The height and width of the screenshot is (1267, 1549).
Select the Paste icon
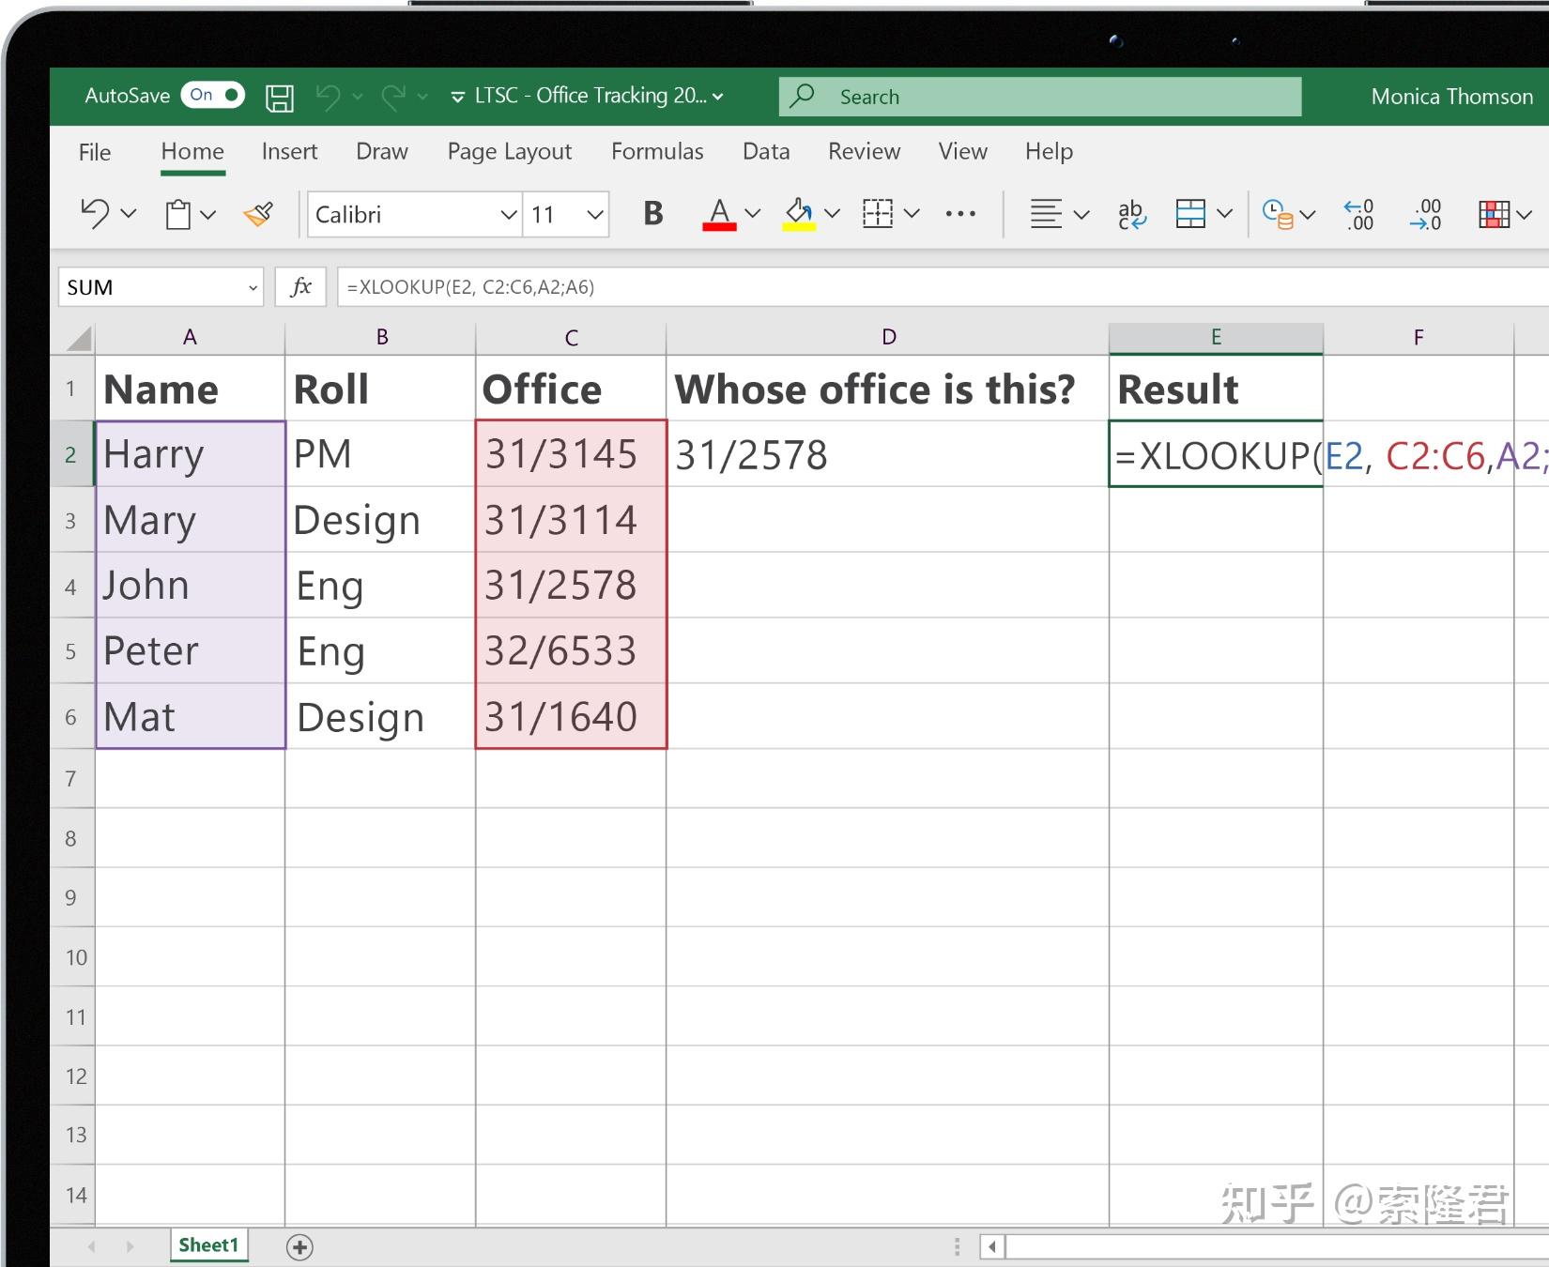point(178,214)
